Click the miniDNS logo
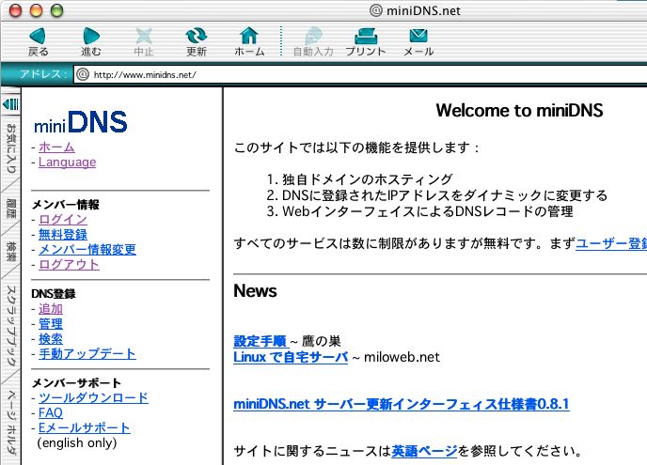The height and width of the screenshot is (465, 647). point(81,122)
